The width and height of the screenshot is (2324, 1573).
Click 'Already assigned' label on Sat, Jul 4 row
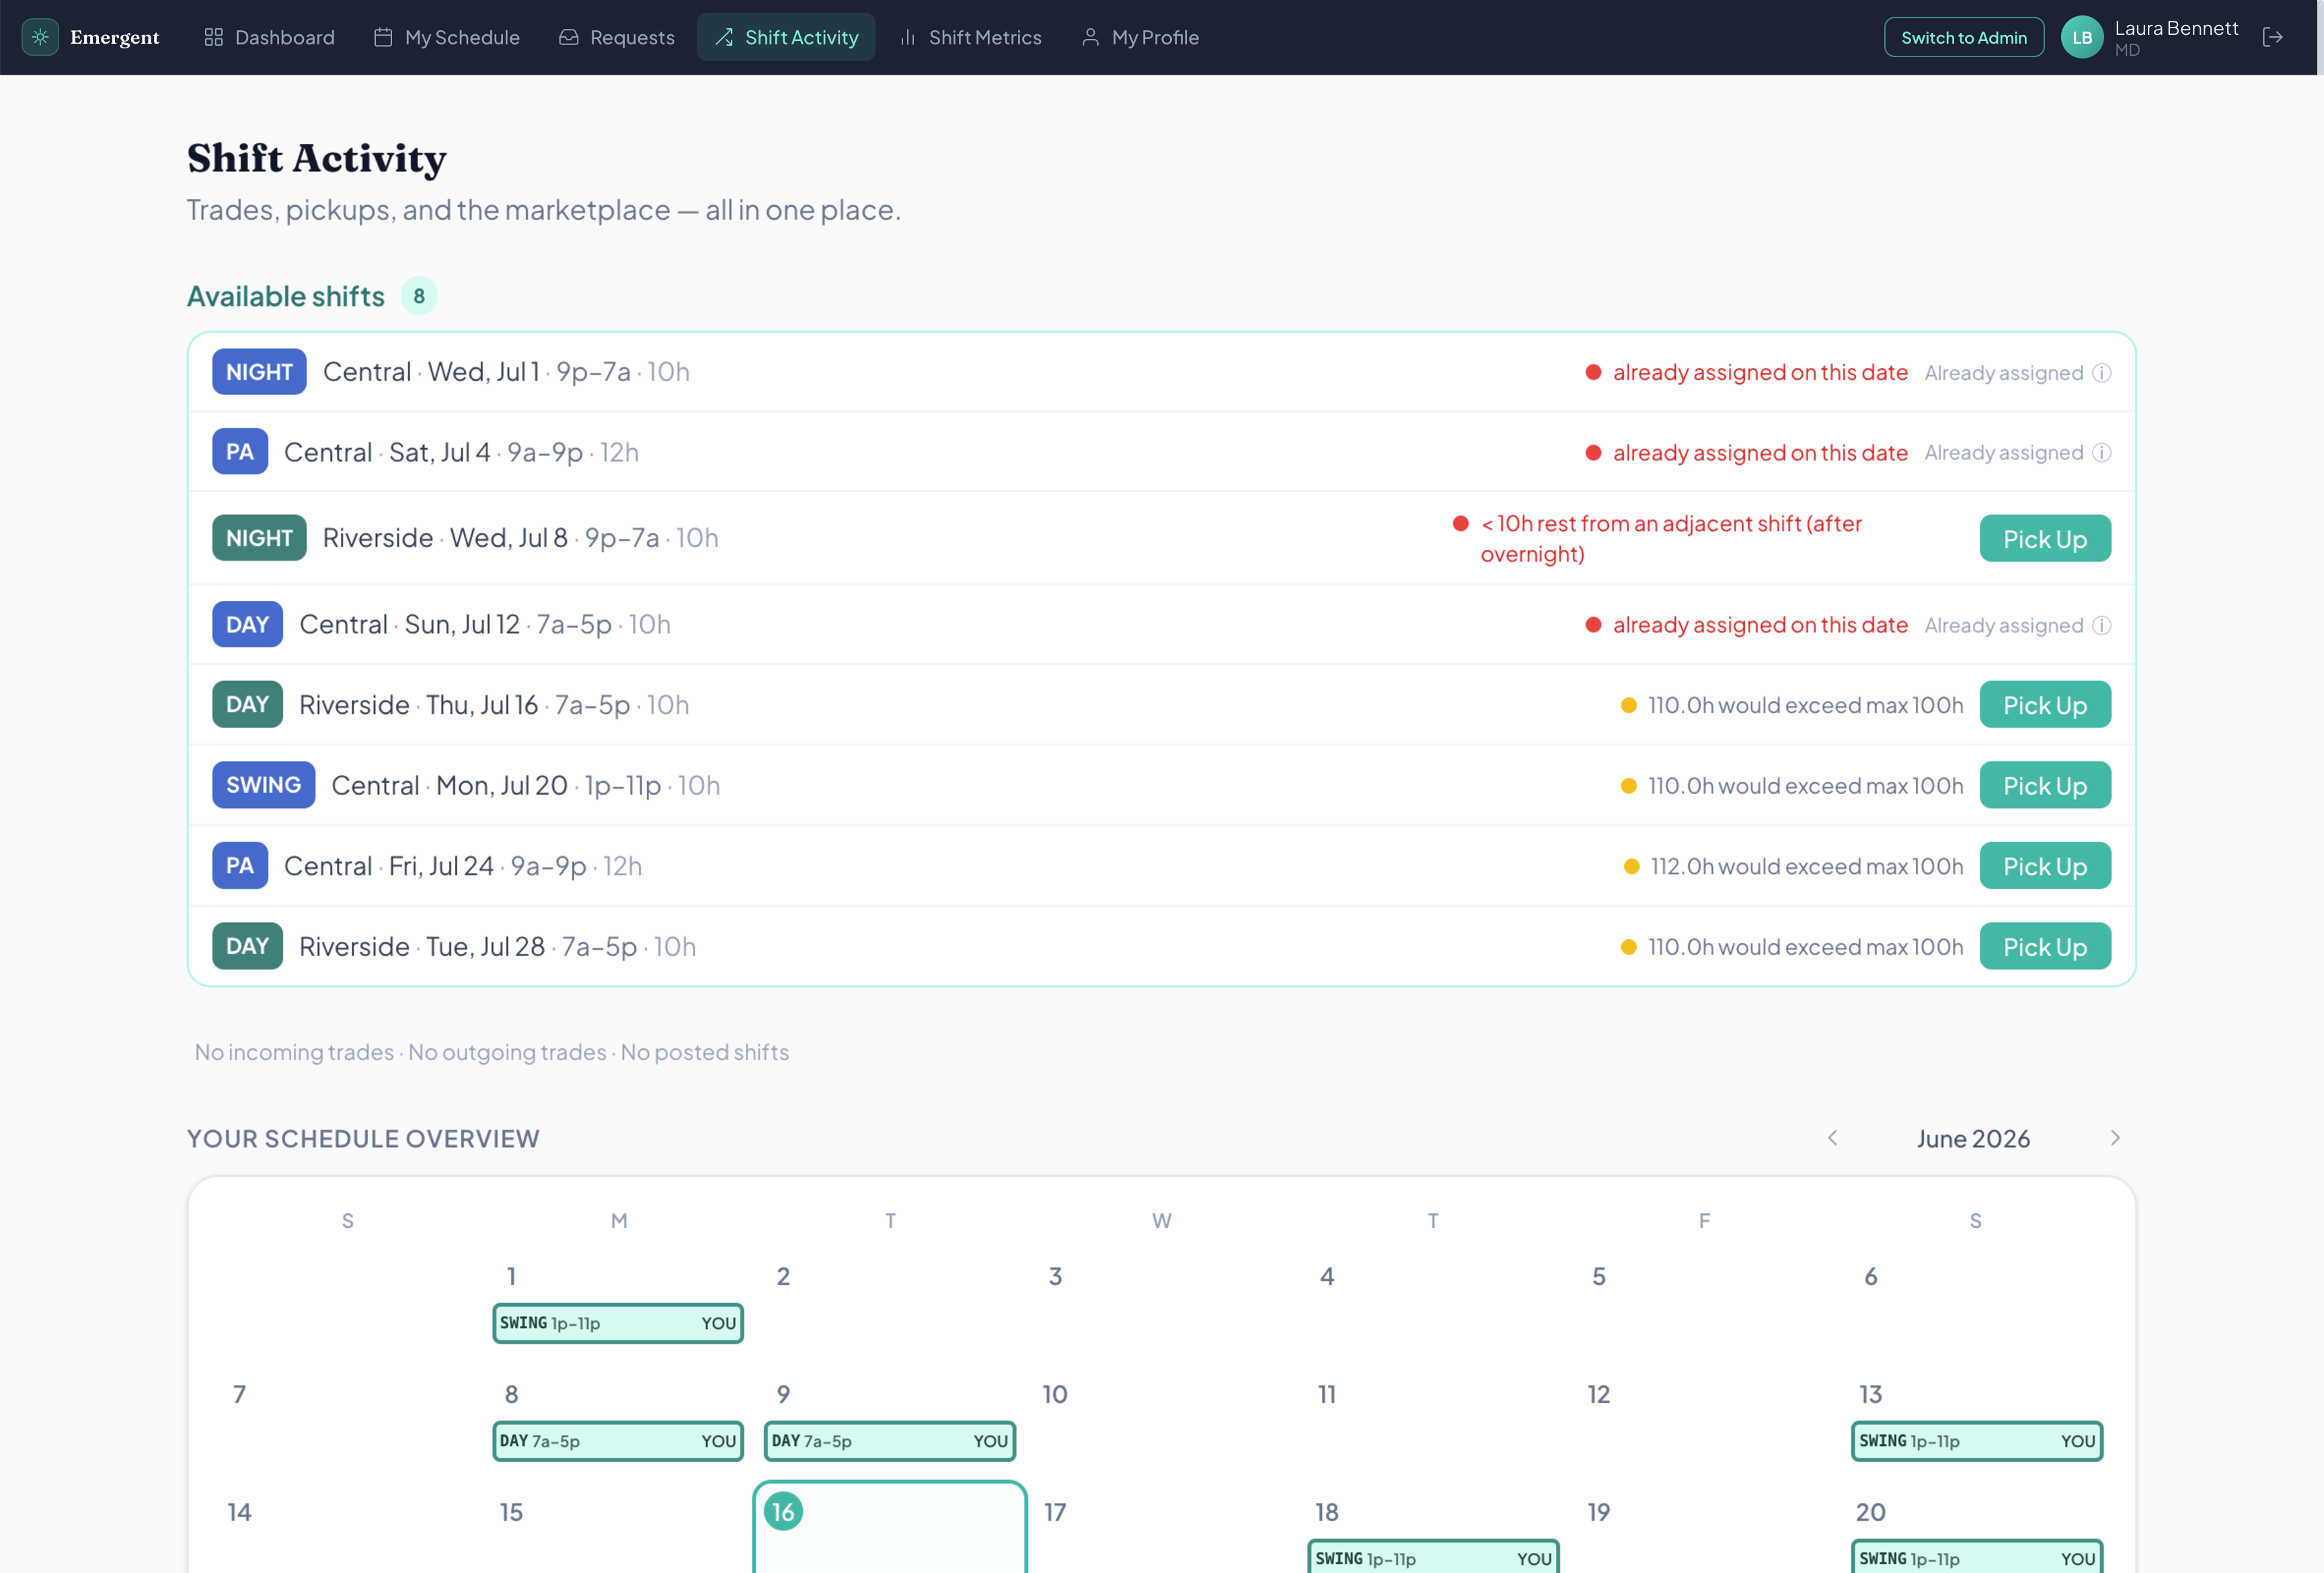tap(2004, 452)
